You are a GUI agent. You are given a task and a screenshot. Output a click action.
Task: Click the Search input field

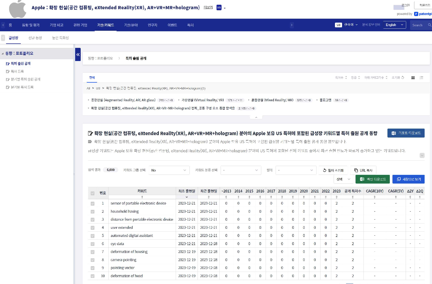[418, 25]
